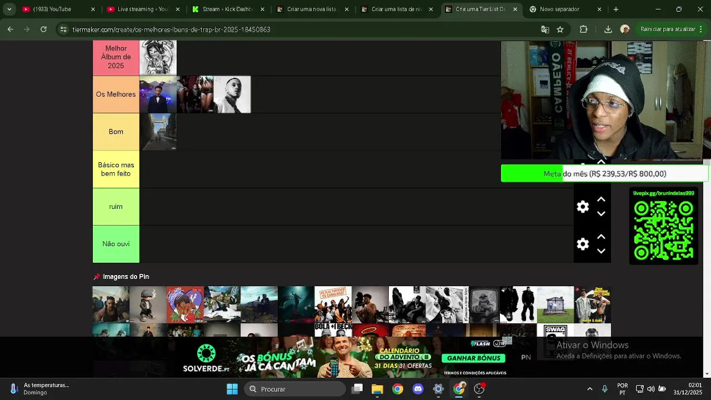Screen dimensions: 711x400
Task: Close the (1933) YouTube tab
Action: pyautogui.click(x=93, y=9)
